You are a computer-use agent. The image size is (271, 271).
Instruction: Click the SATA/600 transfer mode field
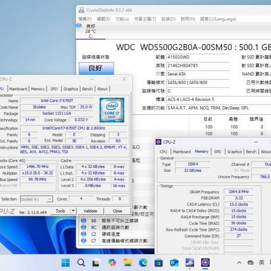coord(198,82)
